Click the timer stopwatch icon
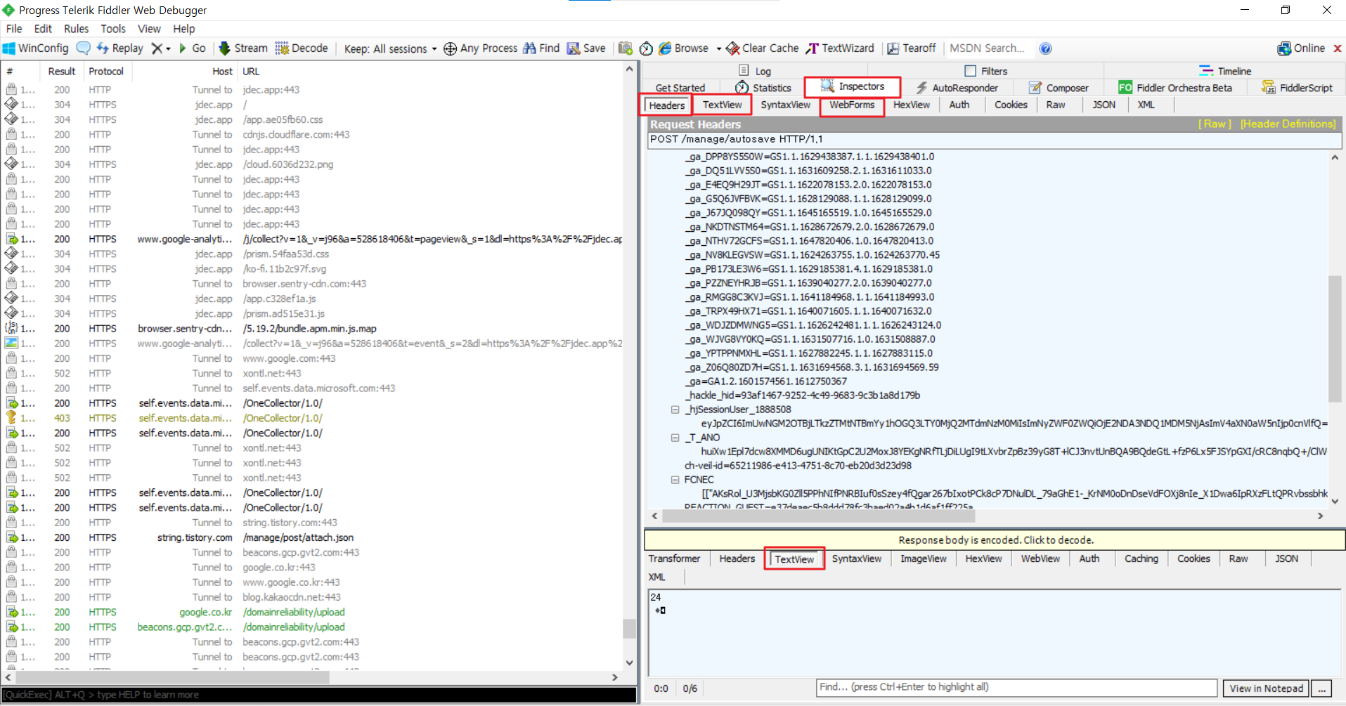Screen dimensions: 1346x706 (x=646, y=48)
